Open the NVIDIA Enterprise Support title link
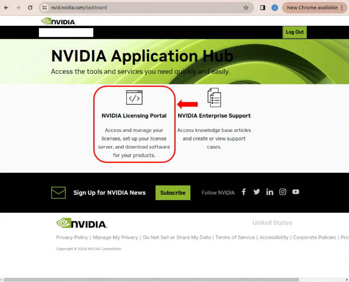 [214, 116]
